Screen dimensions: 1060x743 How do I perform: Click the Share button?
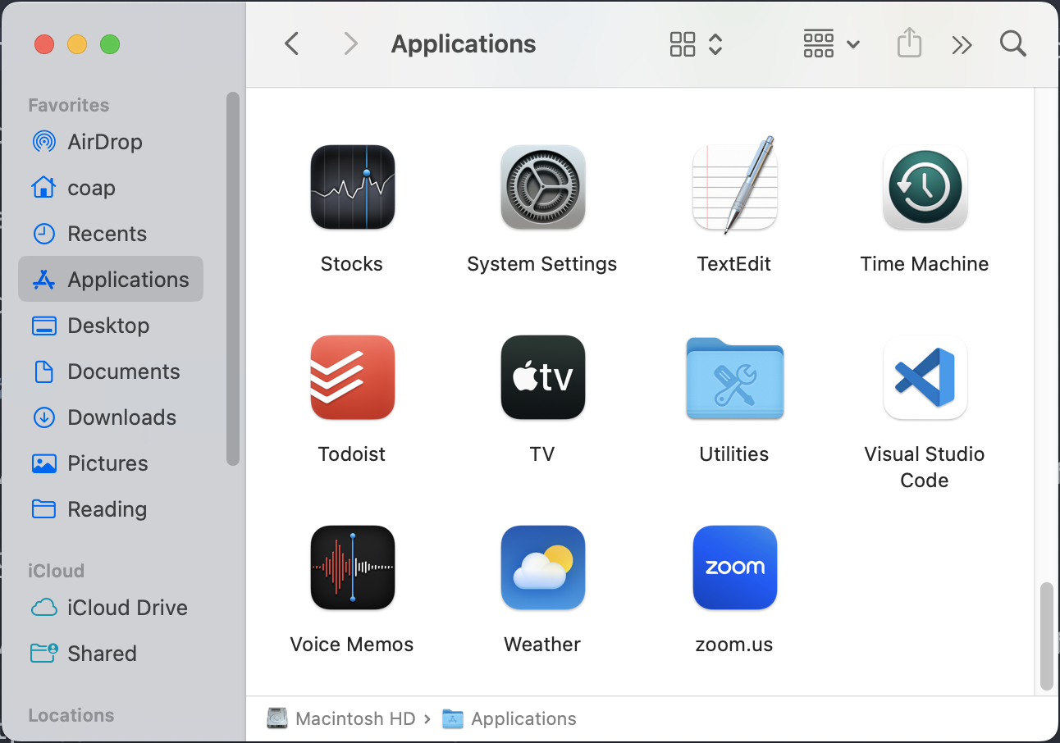pos(908,43)
